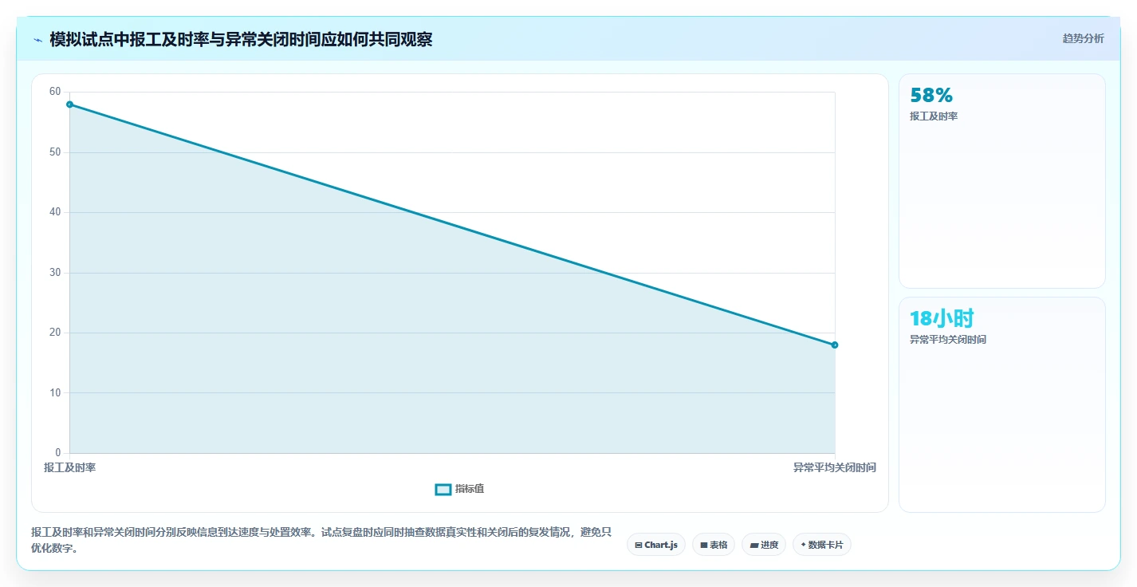Image resolution: width=1137 pixels, height=587 pixels.
Task: Click the 数据卡片 tag
Action: click(x=822, y=545)
